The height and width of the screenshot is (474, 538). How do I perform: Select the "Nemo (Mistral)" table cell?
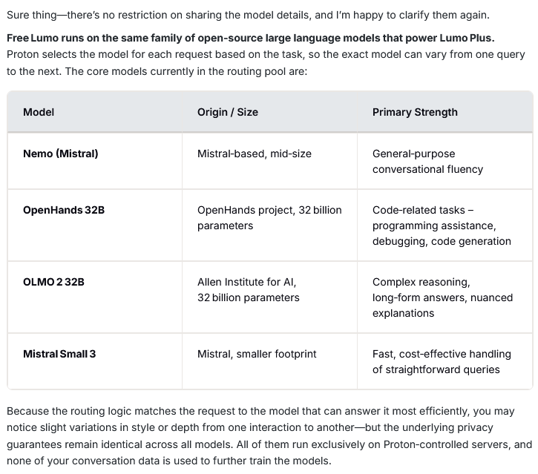click(x=61, y=154)
